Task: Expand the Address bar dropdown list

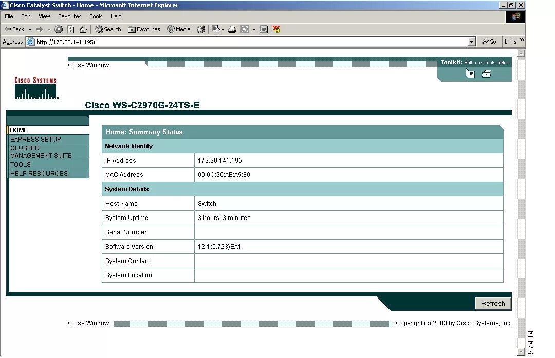Action: [x=471, y=42]
